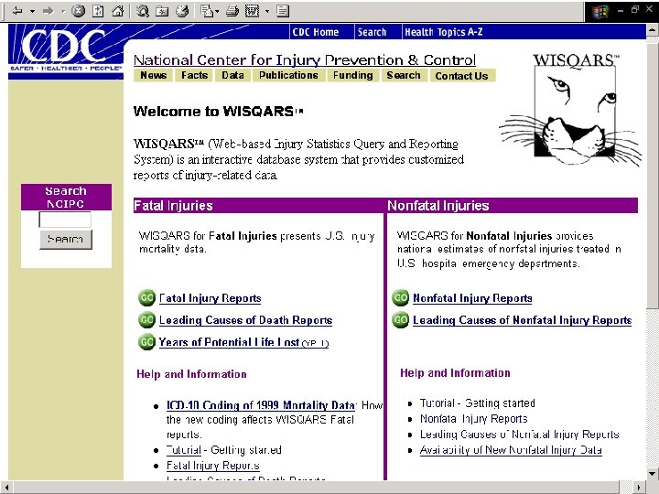Click GO icon beside Fatal Injury Reports
The height and width of the screenshot is (494, 659).
coord(146,298)
